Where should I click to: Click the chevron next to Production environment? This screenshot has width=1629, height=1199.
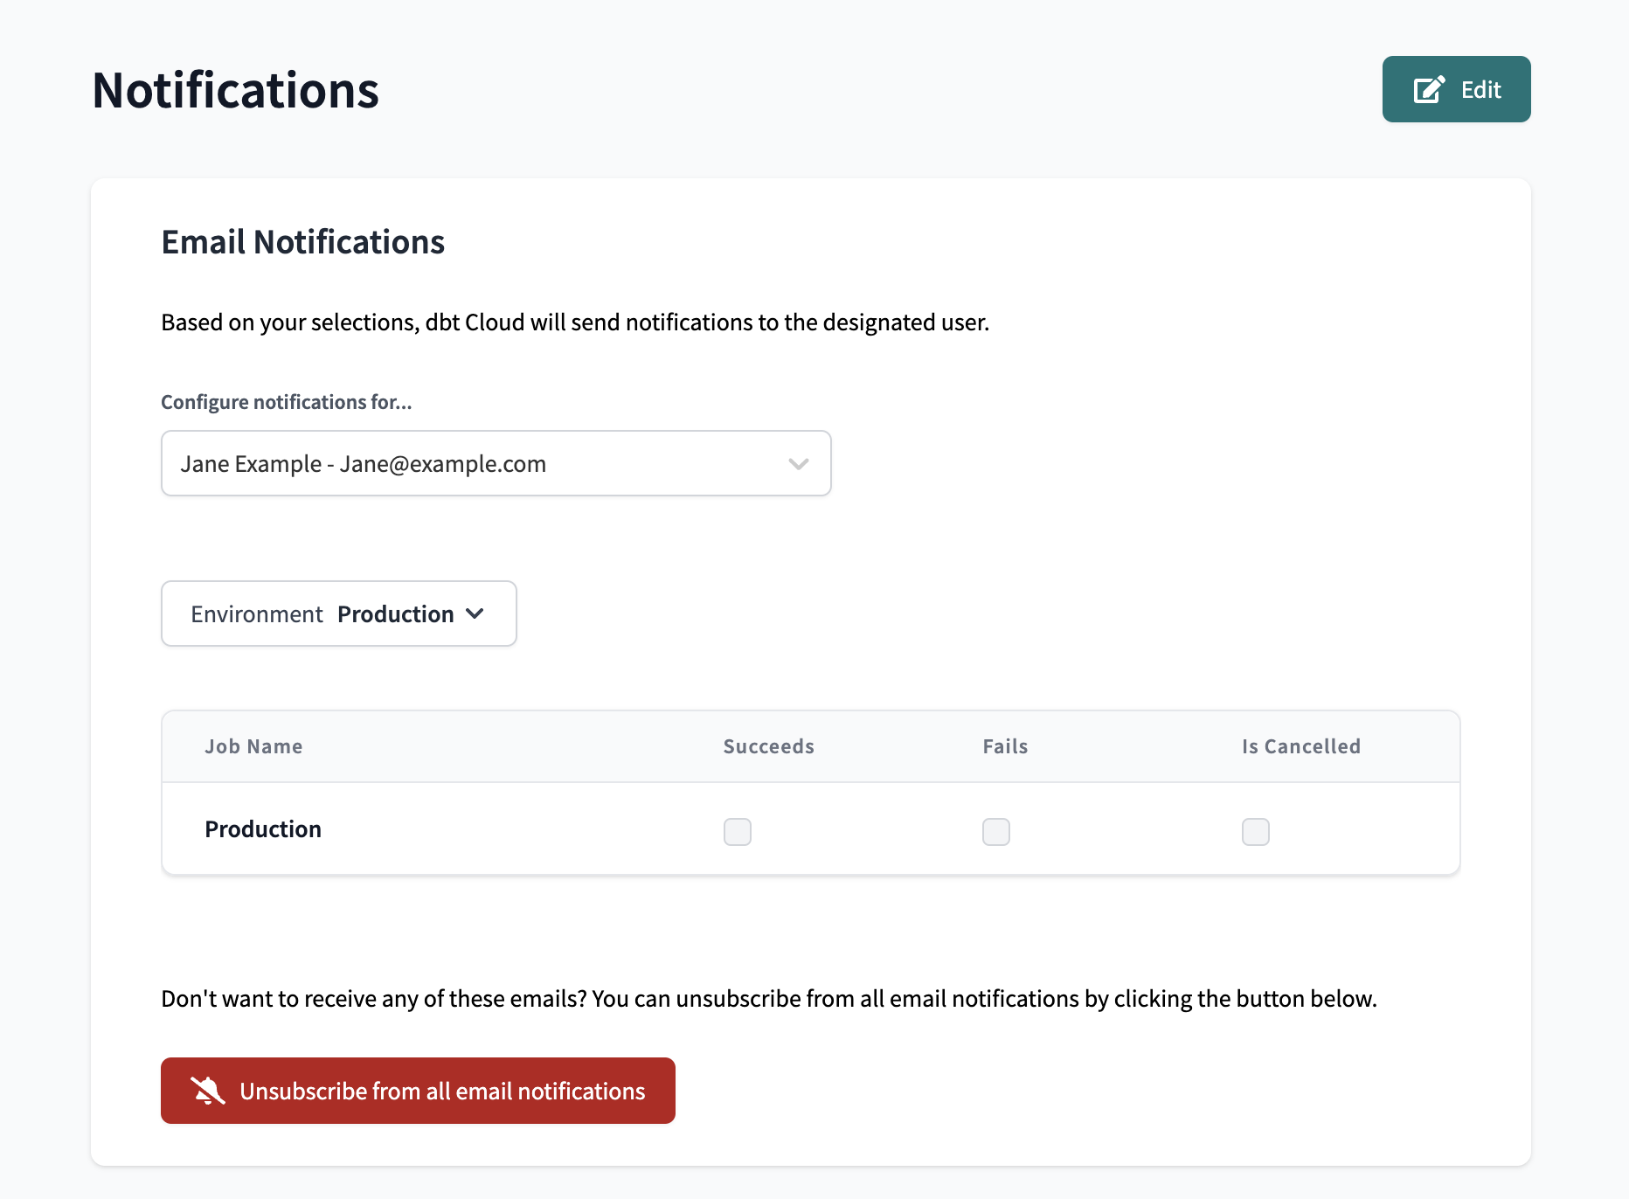pyautogui.click(x=475, y=613)
